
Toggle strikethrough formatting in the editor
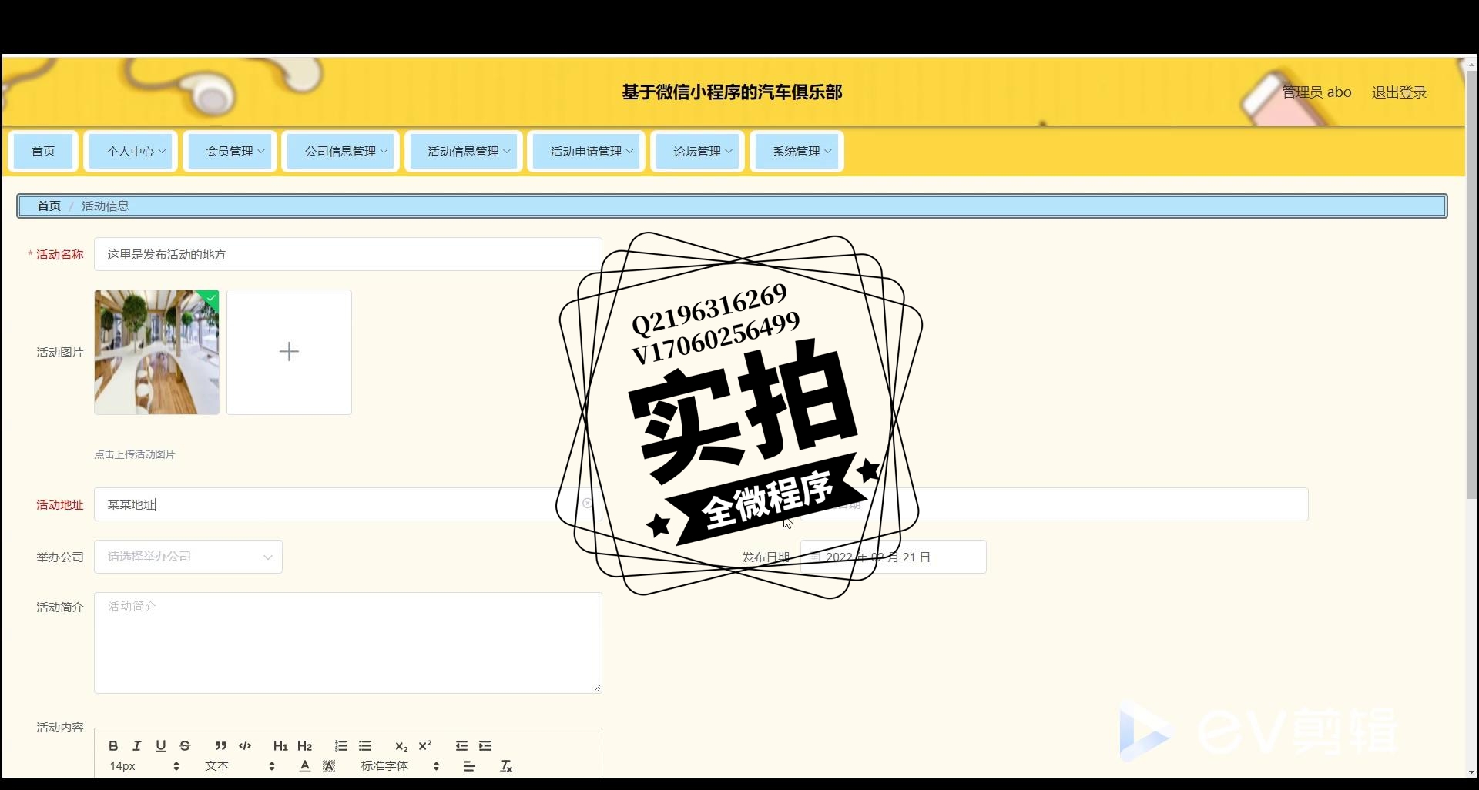pos(185,745)
